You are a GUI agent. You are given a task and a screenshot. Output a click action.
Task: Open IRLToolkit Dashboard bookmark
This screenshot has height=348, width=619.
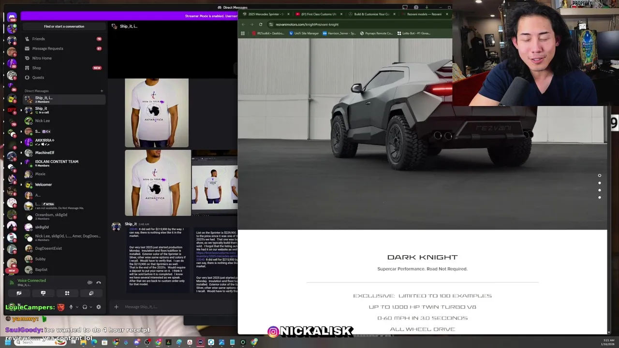[268, 33]
